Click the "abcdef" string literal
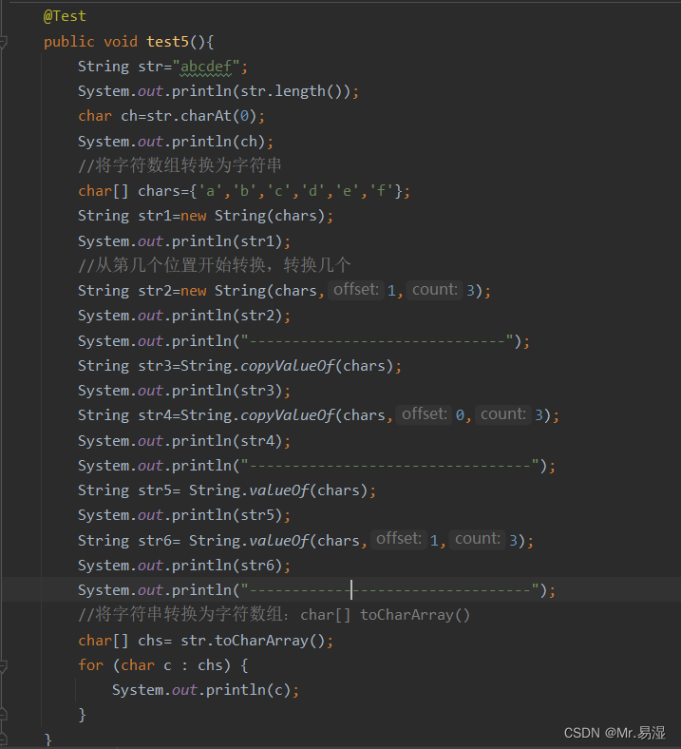This screenshot has height=749, width=681. click(206, 67)
